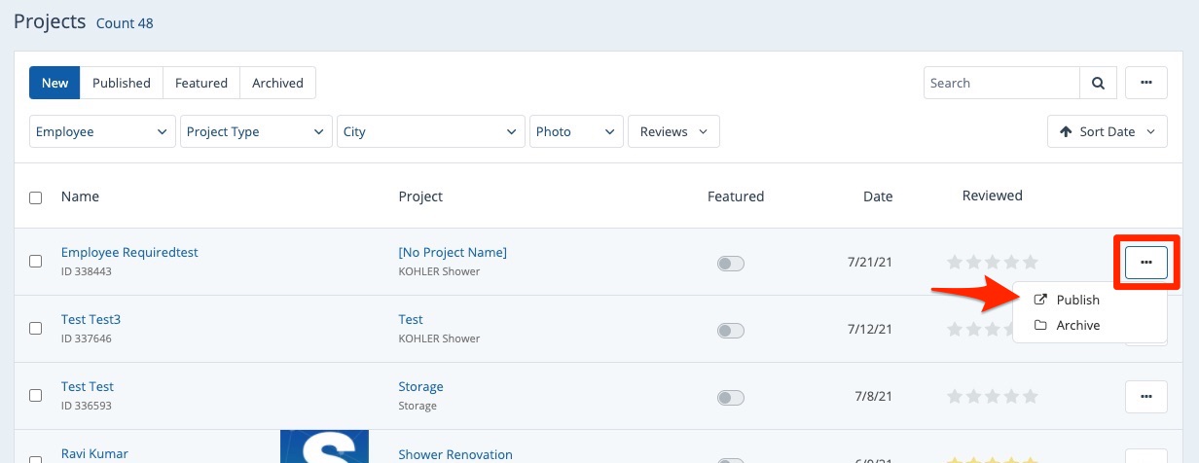Select the checkbox for Test Test row

pos(36,396)
